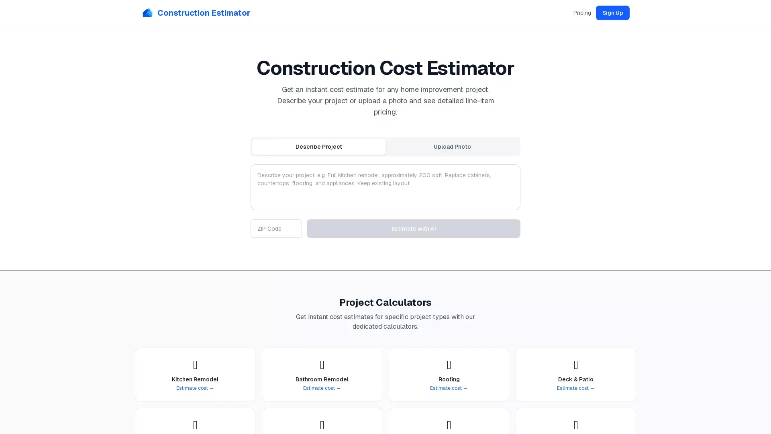Screen dimensions: 771x434
Task: Select the Roofing title text
Action: [449, 379]
